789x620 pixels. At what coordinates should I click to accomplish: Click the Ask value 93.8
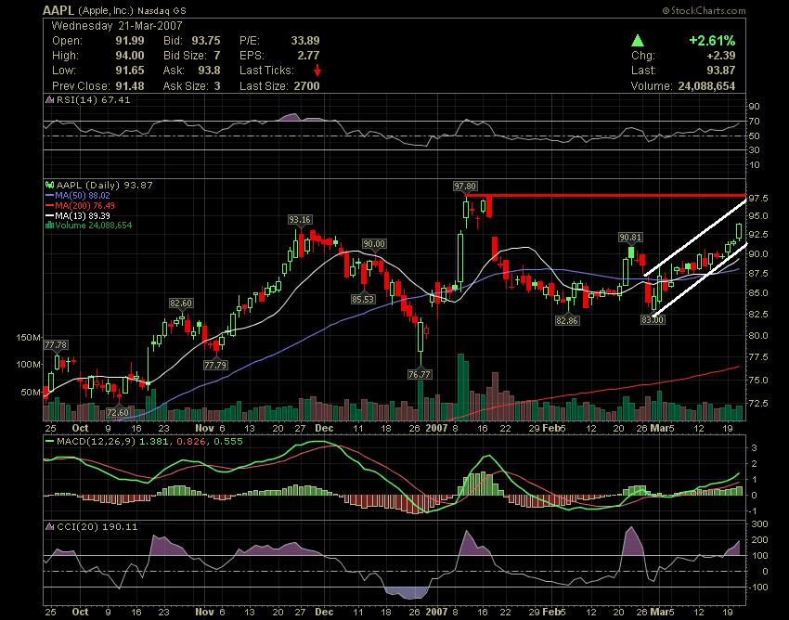(x=209, y=71)
